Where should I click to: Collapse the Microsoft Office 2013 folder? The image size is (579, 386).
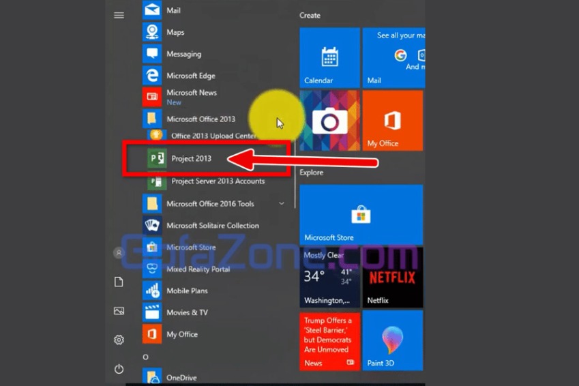[x=201, y=119]
